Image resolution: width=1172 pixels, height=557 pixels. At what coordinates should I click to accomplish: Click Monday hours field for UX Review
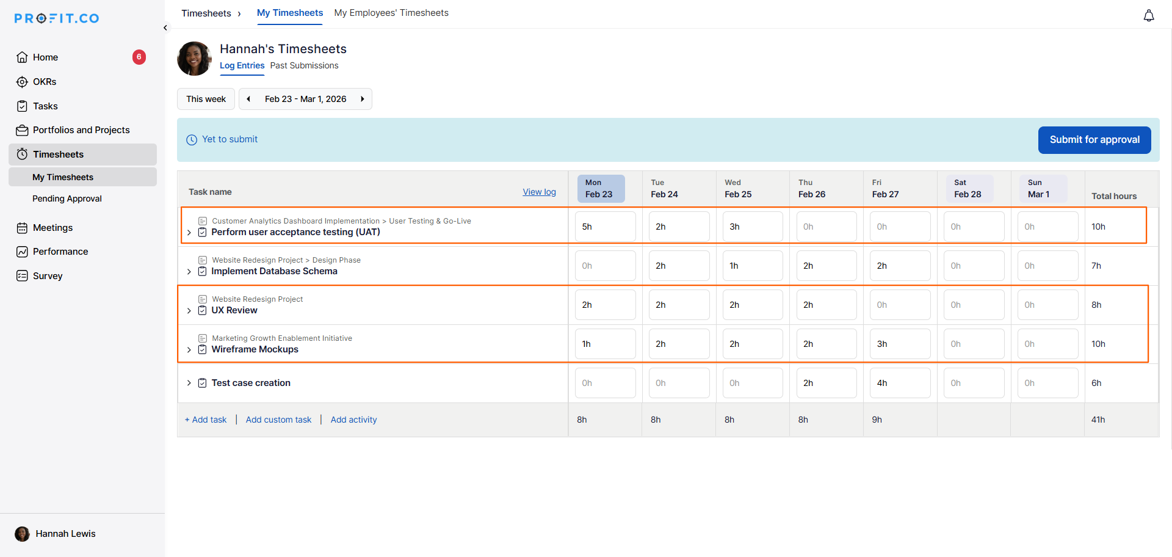click(x=604, y=305)
